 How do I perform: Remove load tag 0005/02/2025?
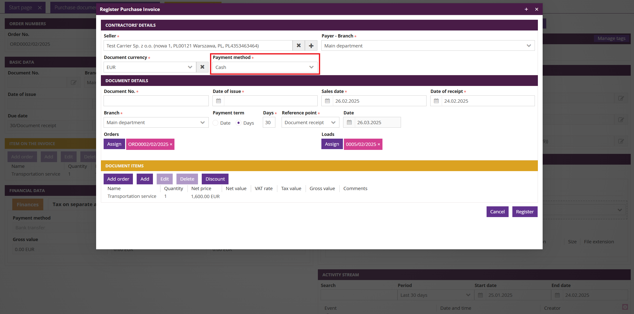pyautogui.click(x=379, y=144)
